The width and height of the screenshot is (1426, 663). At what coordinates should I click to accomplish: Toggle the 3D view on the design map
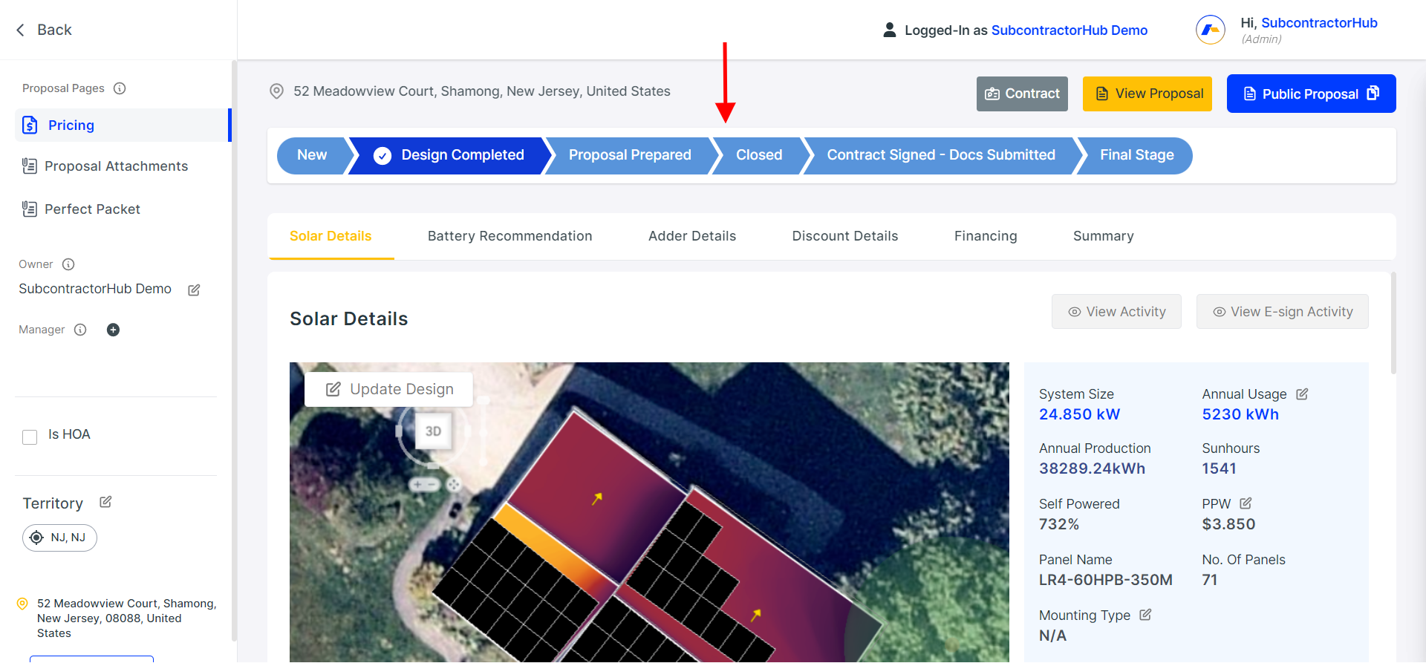pyautogui.click(x=433, y=431)
